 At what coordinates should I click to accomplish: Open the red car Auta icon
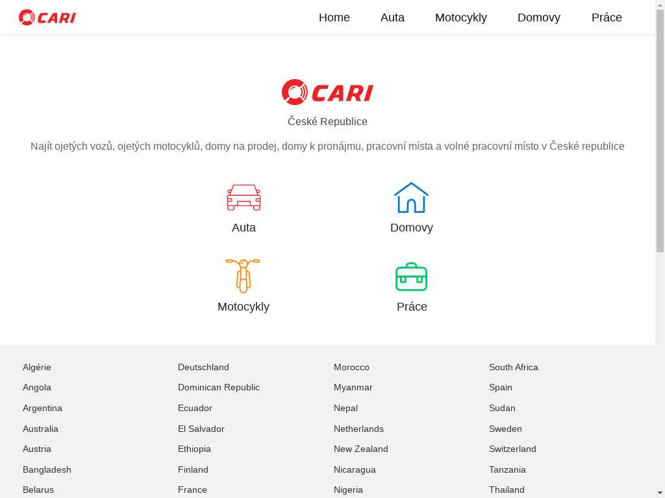(244, 197)
